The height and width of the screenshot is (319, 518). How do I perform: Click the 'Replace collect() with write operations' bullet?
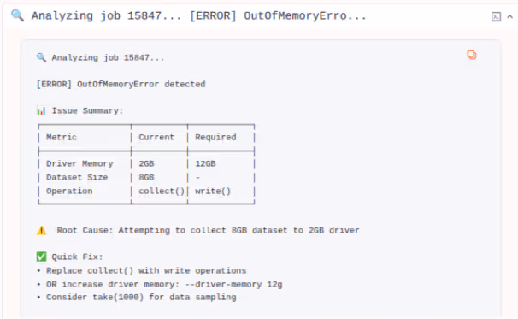tap(146, 270)
